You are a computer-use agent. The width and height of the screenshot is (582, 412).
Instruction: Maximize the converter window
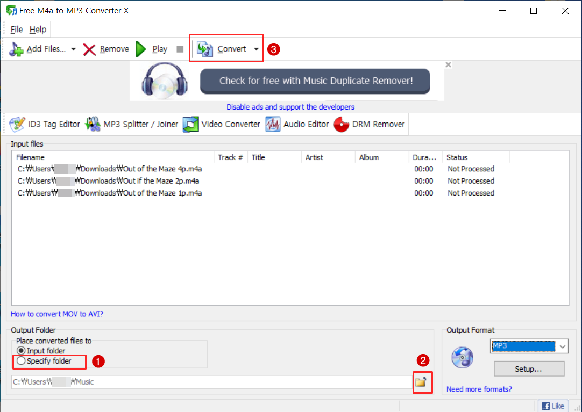click(534, 11)
